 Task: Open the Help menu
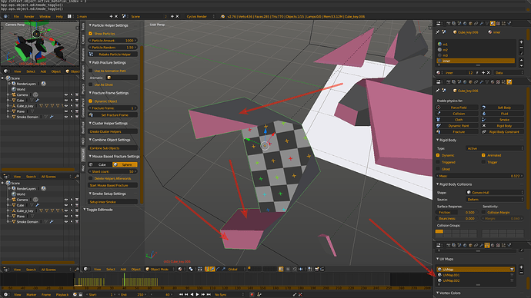[59, 16]
